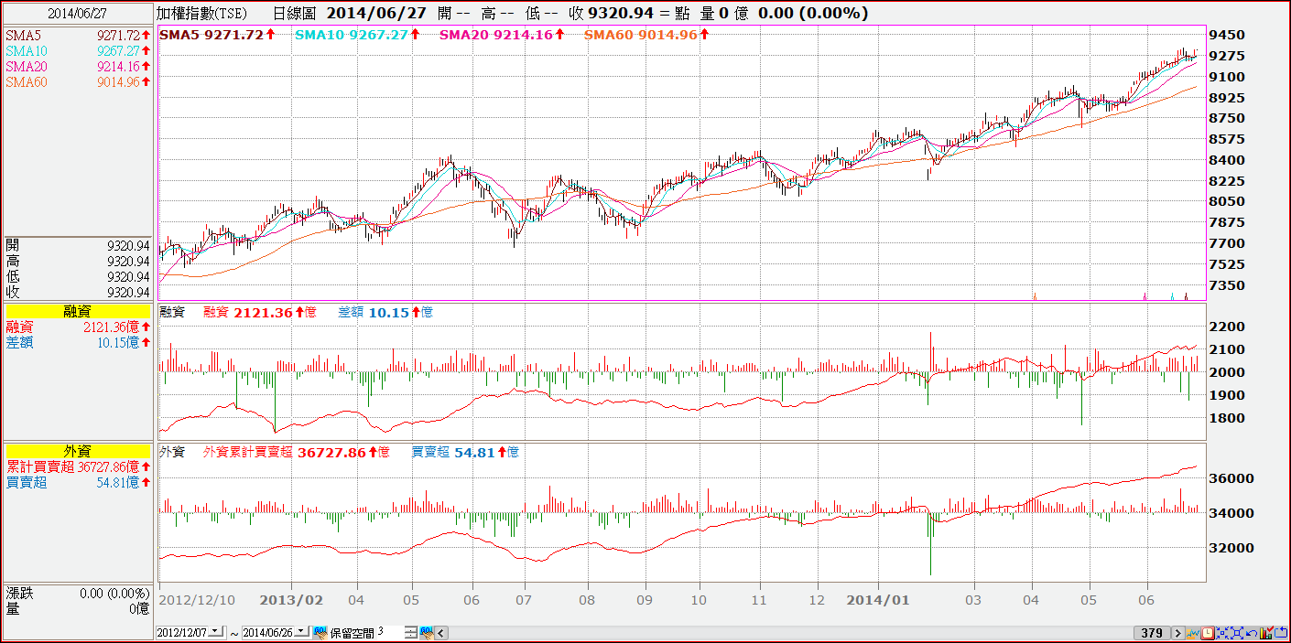Click SMA60 row in left panel
Image resolution: width=1291 pixels, height=643 pixels.
78,81
